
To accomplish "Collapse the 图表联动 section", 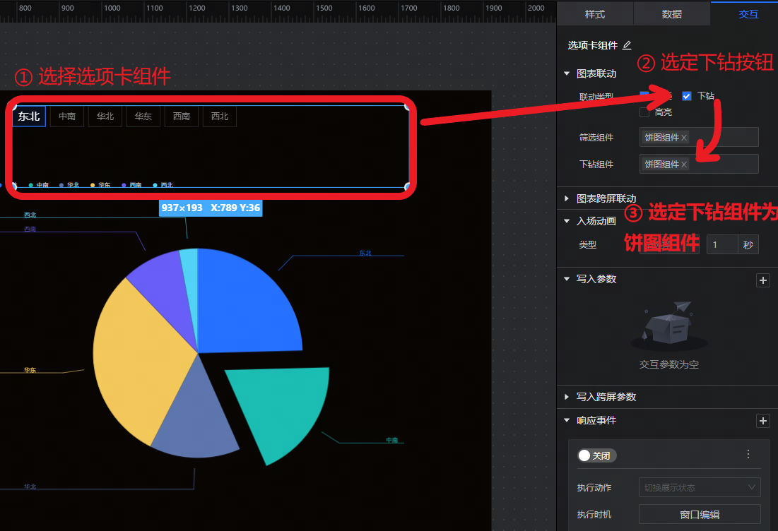I will click(x=567, y=73).
